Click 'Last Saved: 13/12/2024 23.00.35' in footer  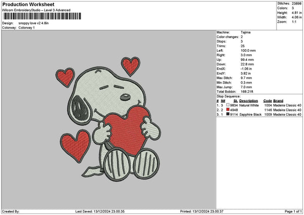[100, 211]
